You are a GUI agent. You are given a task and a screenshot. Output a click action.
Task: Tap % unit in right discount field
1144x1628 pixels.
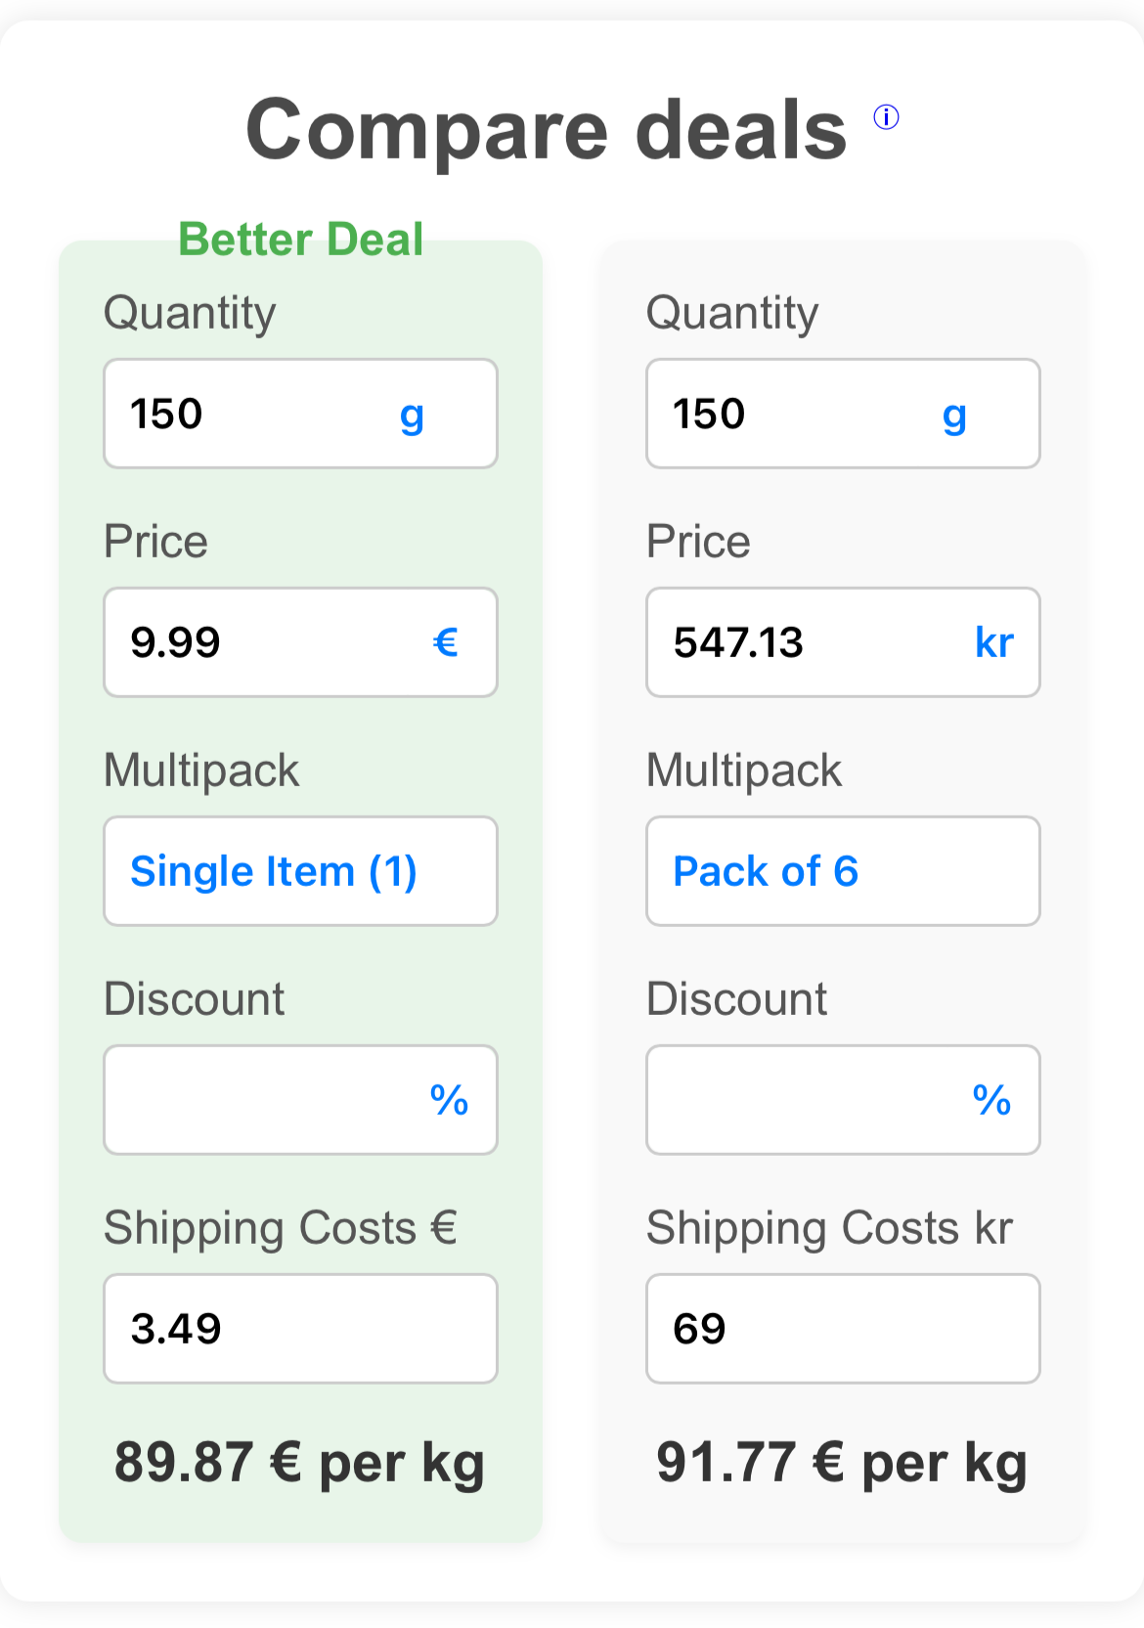point(992,1100)
